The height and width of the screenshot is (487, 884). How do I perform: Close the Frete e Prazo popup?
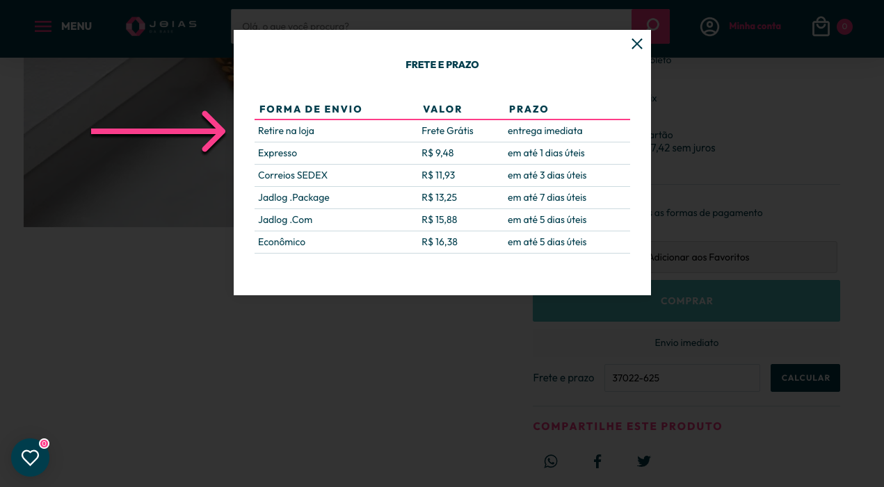click(x=636, y=44)
